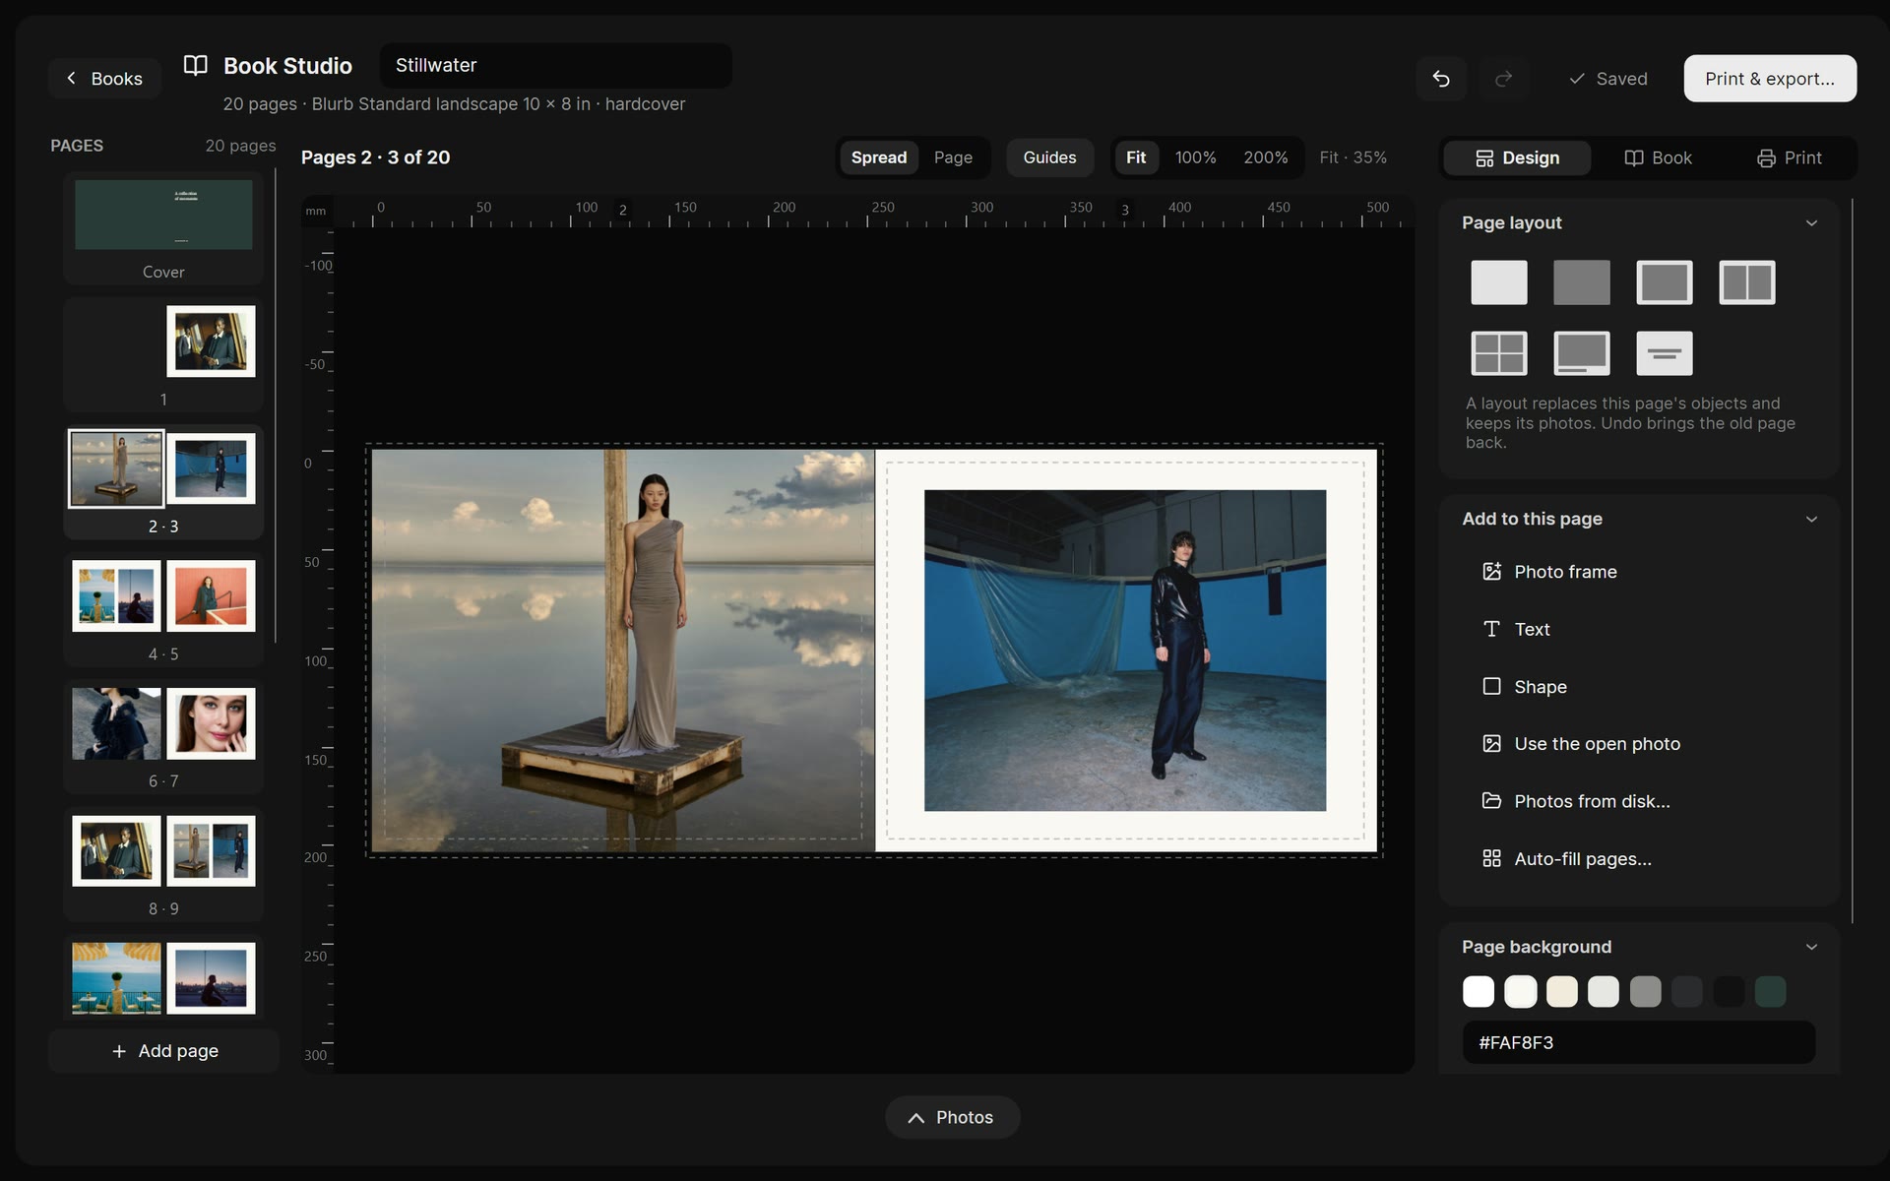Toggle the Guides overlay
The width and height of the screenshot is (1890, 1181).
pyautogui.click(x=1049, y=157)
